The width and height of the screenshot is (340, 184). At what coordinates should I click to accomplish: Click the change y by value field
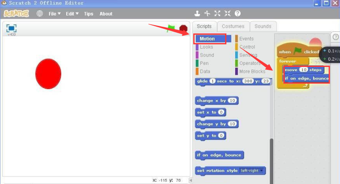232,124
